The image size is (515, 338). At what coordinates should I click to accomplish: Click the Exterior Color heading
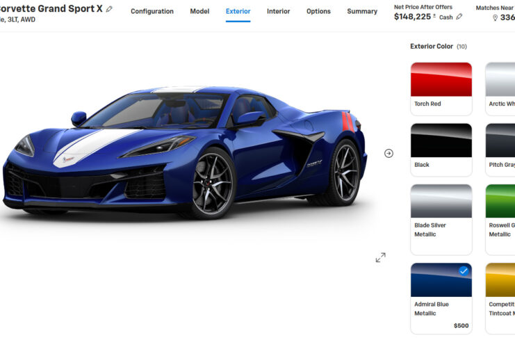click(x=432, y=47)
